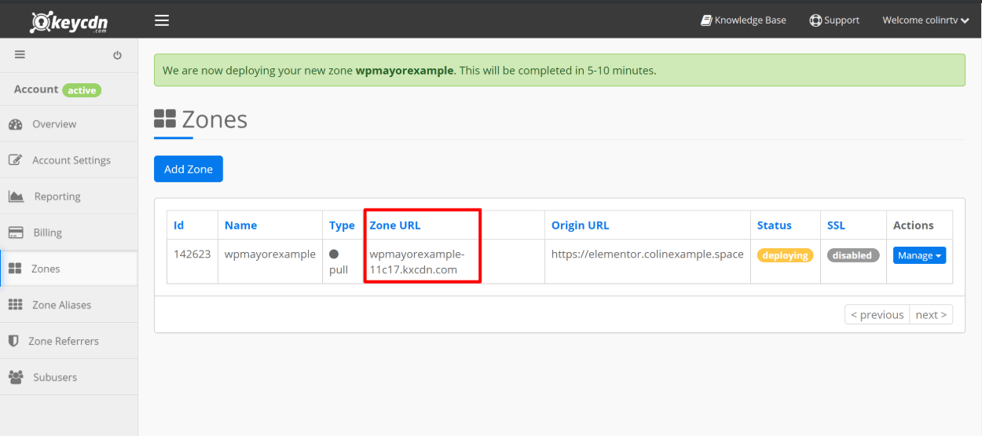This screenshot has height=436, width=982.
Task: Click the KeyCDN logo
Action: (68, 21)
